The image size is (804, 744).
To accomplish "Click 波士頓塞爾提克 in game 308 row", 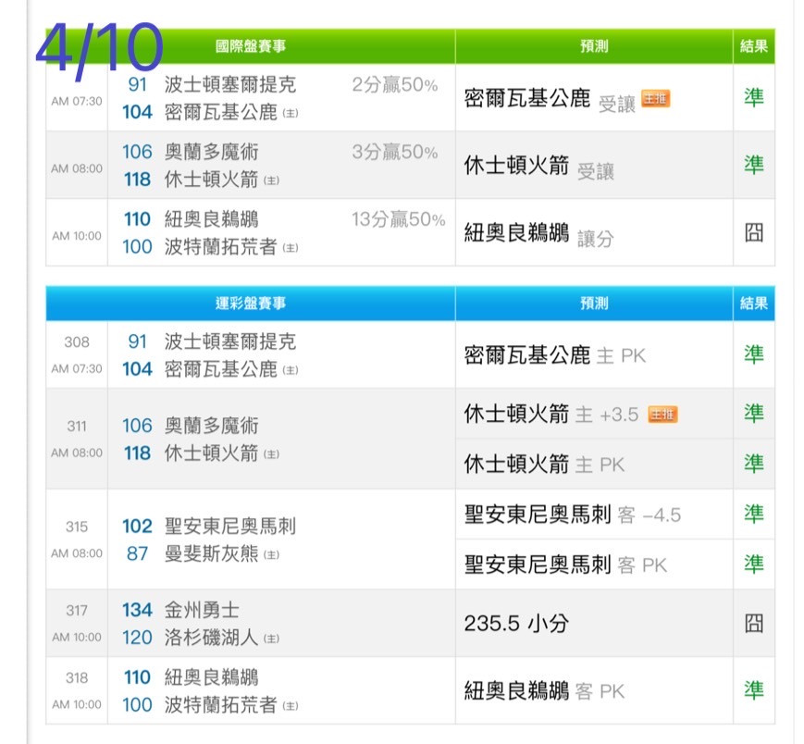I will point(230,342).
